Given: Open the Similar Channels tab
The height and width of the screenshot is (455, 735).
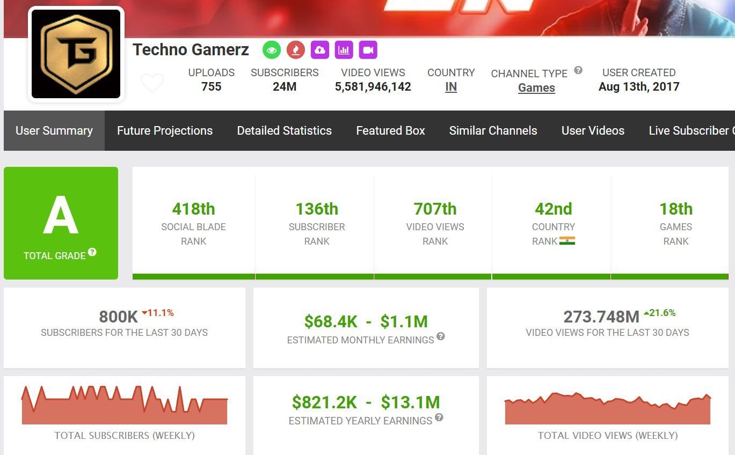Looking at the screenshot, I should point(493,131).
